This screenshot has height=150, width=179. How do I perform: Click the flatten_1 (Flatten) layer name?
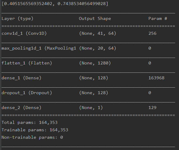[x=27, y=63]
